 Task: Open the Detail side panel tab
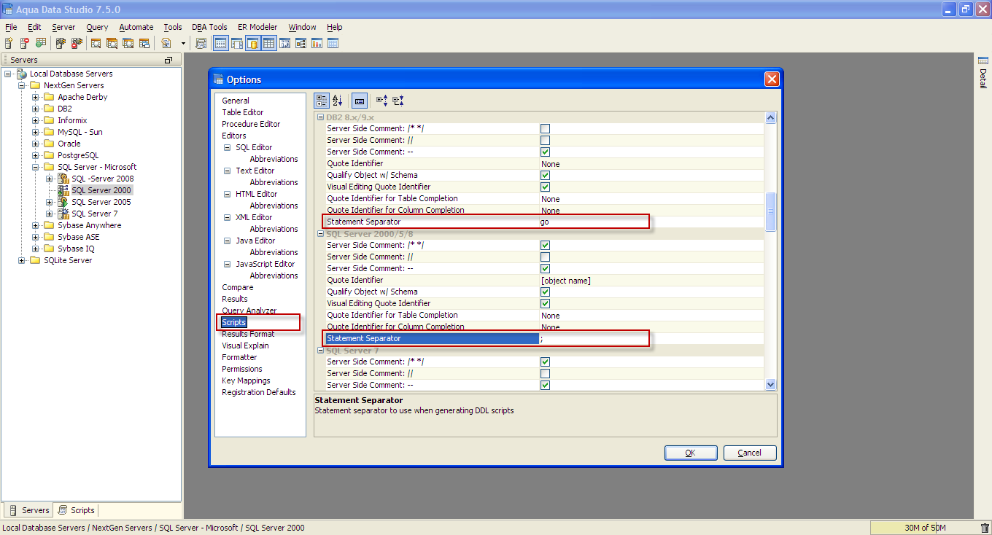[x=983, y=71]
